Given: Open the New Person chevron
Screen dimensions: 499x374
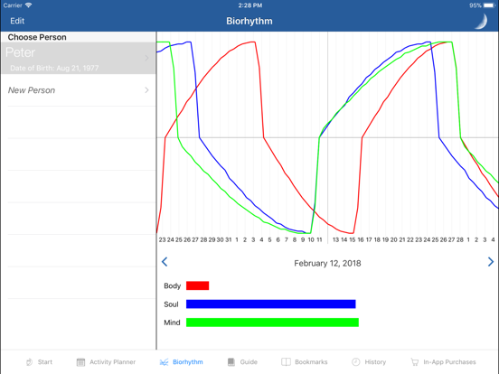Looking at the screenshot, I should pyautogui.click(x=146, y=90).
